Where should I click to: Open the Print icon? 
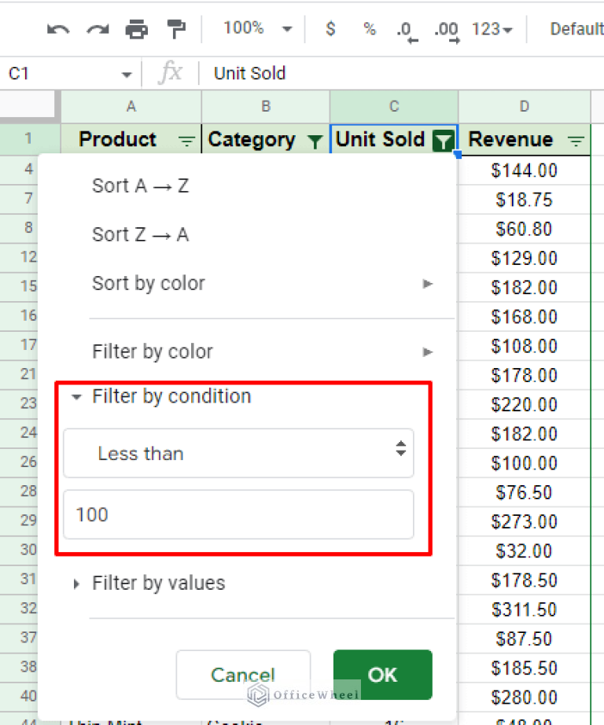pyautogui.click(x=135, y=28)
